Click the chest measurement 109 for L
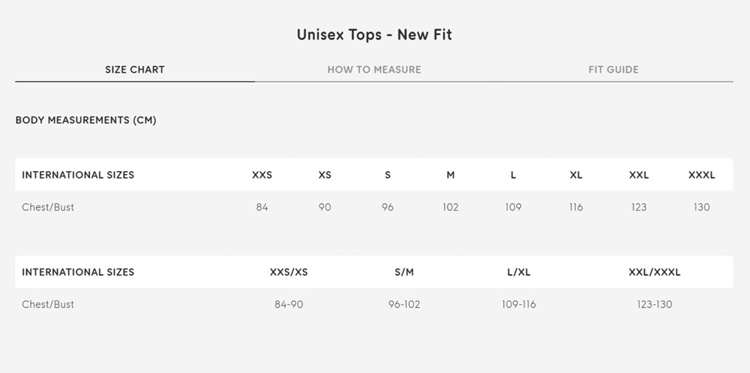The height and width of the screenshot is (373, 750). 513,207
